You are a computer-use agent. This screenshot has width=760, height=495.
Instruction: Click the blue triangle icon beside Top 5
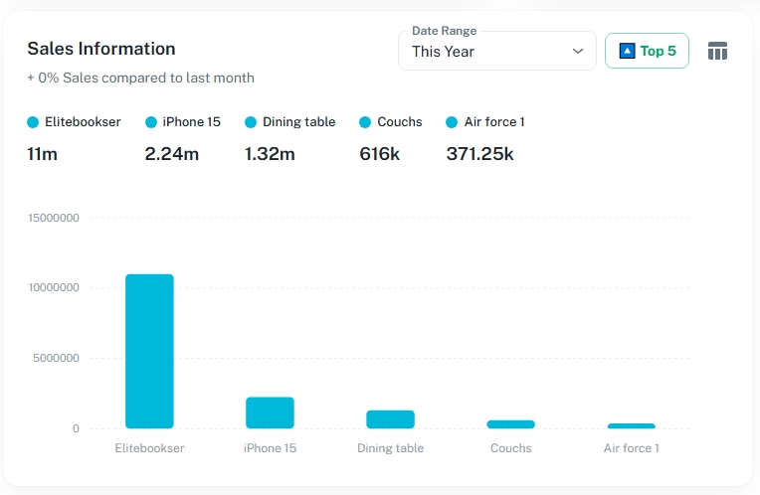[627, 51]
